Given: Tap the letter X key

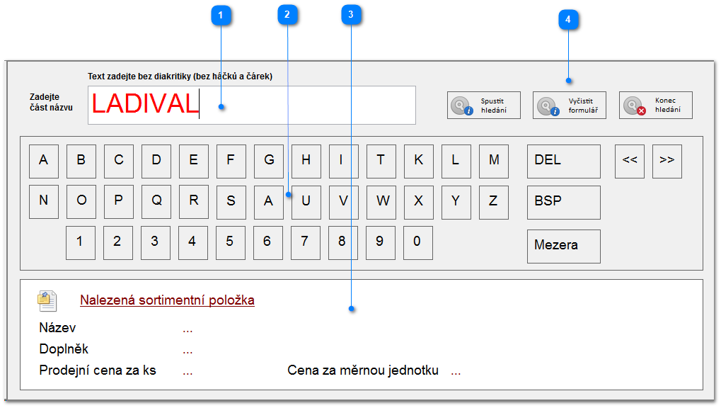Looking at the screenshot, I should click(x=418, y=202).
